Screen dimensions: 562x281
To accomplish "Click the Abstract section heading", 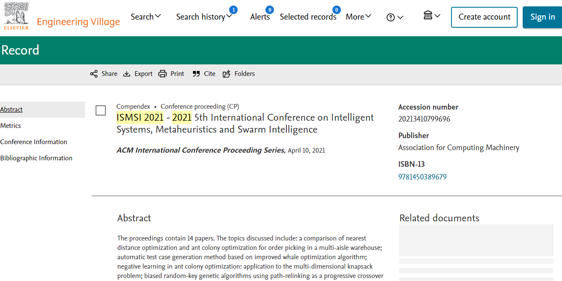I will click(x=134, y=218).
